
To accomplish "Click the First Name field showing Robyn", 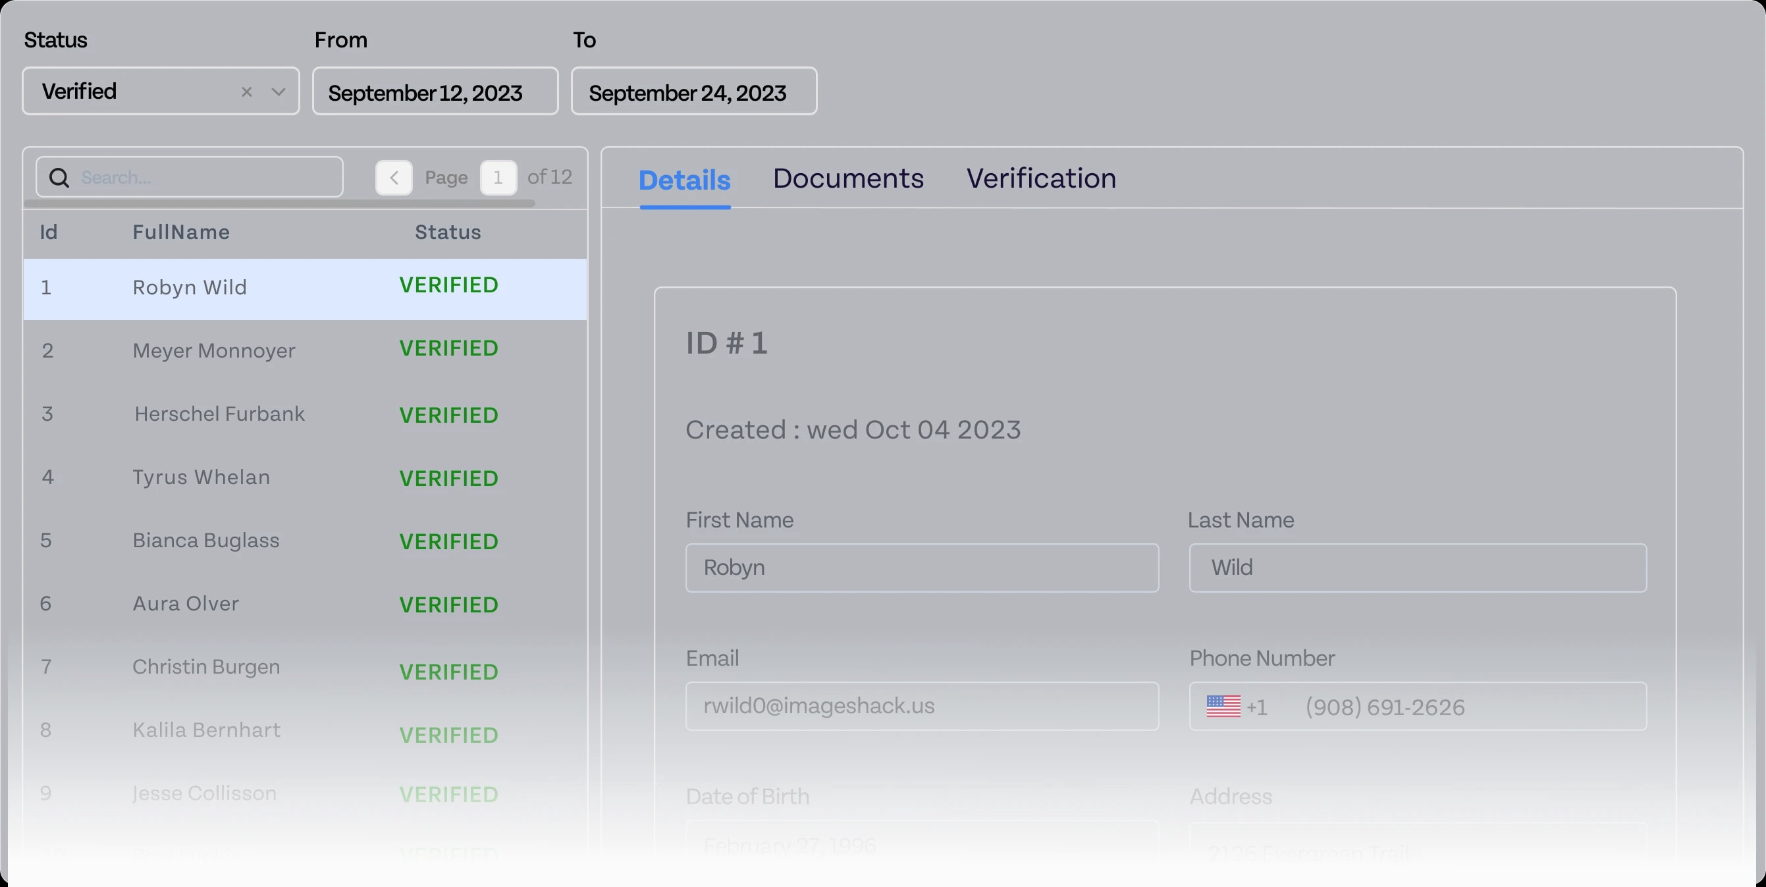I will [921, 568].
